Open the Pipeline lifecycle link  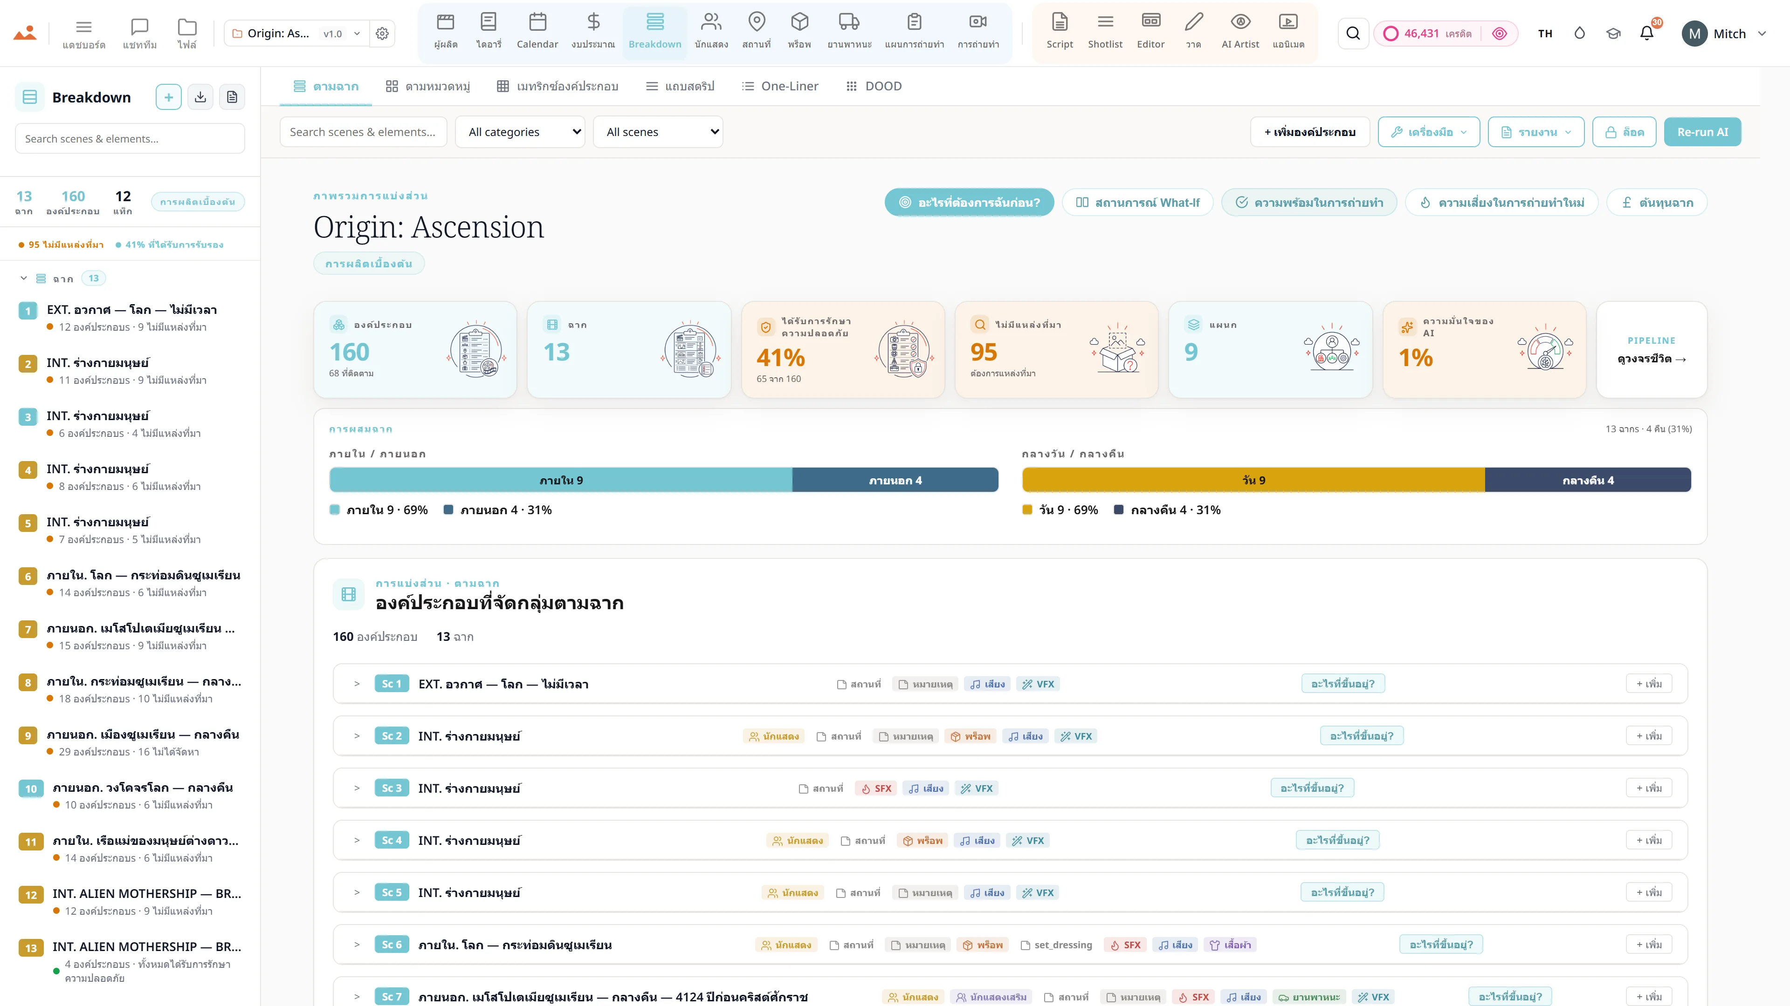[1652, 350]
